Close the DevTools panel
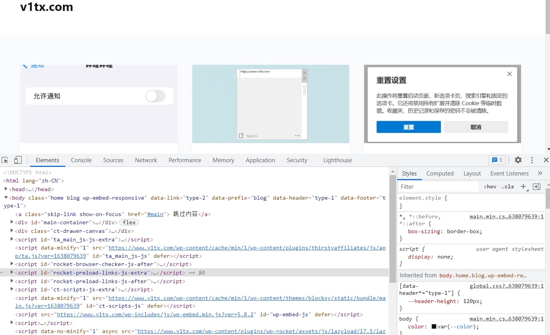This screenshot has height=335, width=550. pyautogui.click(x=546, y=160)
